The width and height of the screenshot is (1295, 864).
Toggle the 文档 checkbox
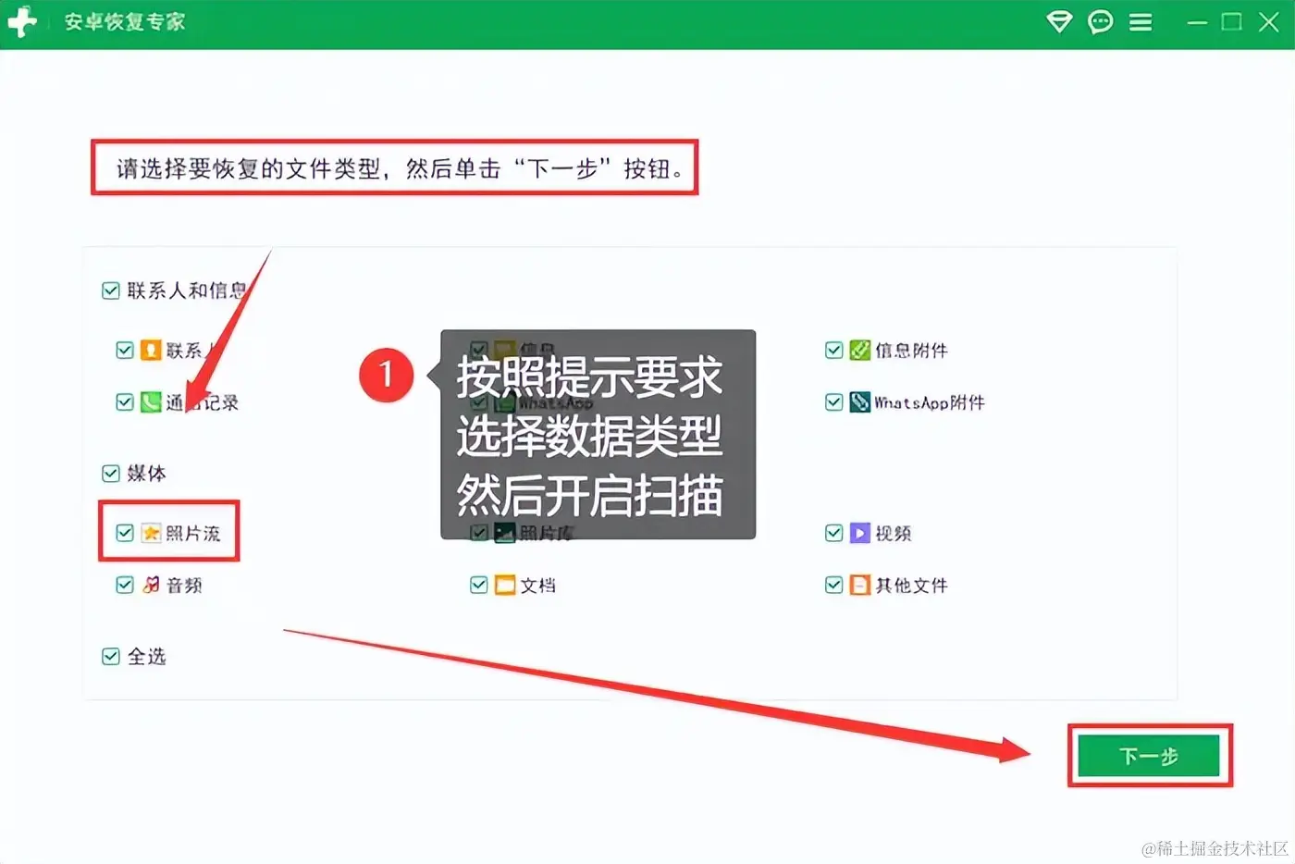pyautogui.click(x=479, y=585)
